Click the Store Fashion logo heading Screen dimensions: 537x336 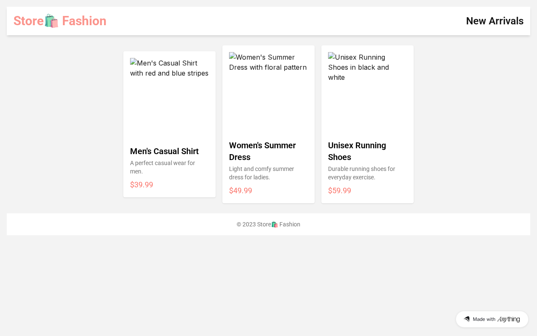[60, 21]
